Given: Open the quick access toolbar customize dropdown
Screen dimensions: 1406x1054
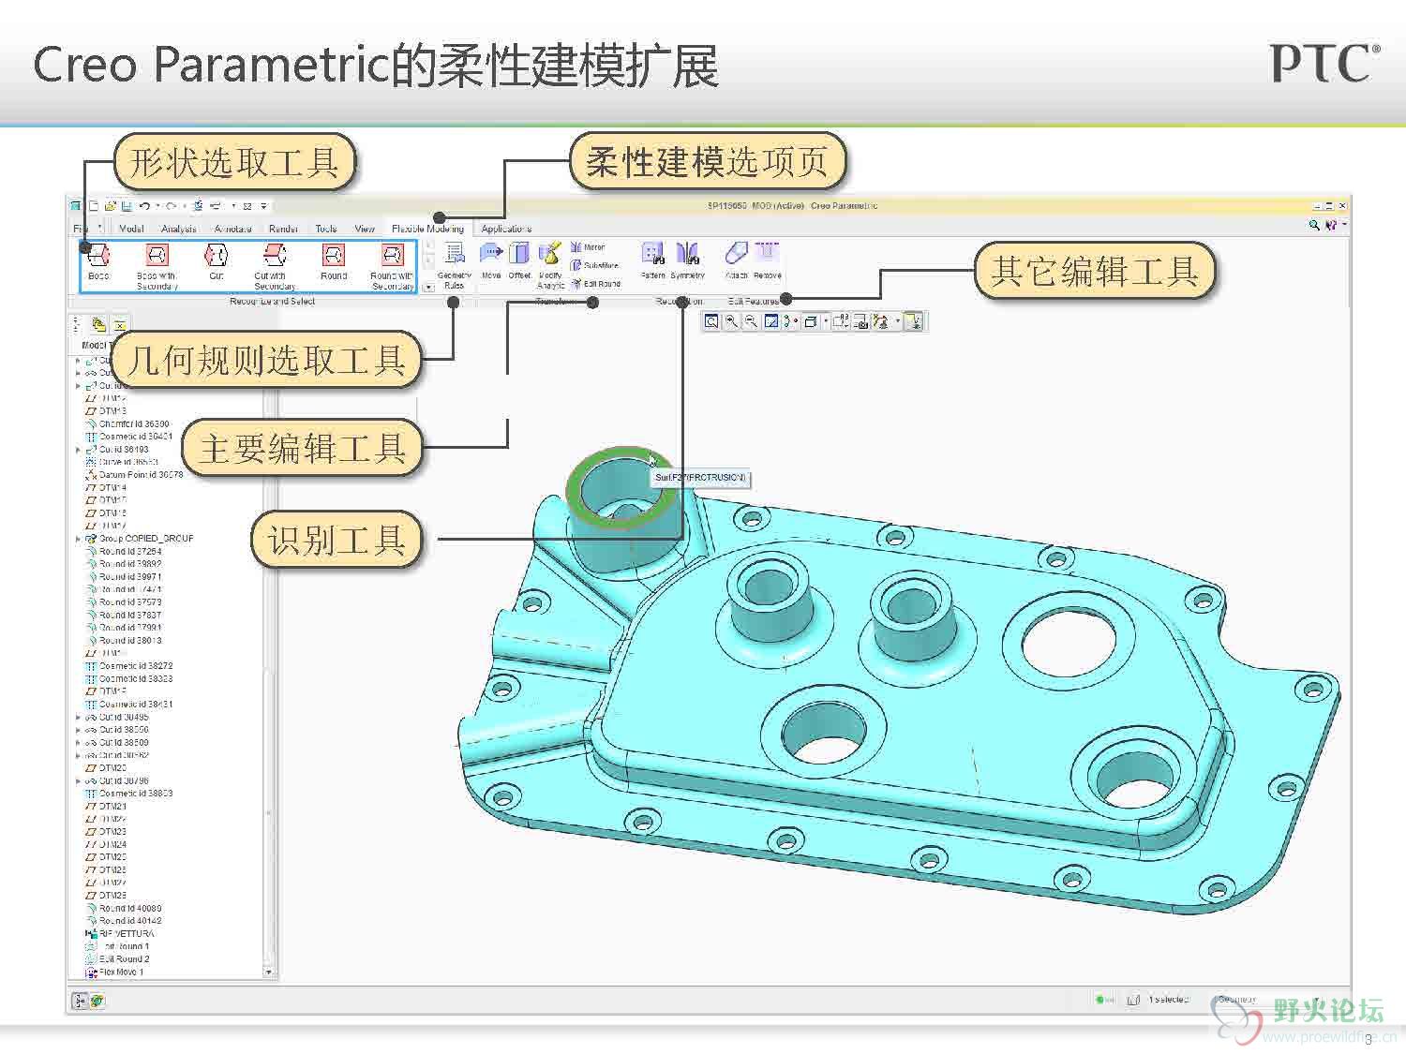Looking at the screenshot, I should pos(264,206).
